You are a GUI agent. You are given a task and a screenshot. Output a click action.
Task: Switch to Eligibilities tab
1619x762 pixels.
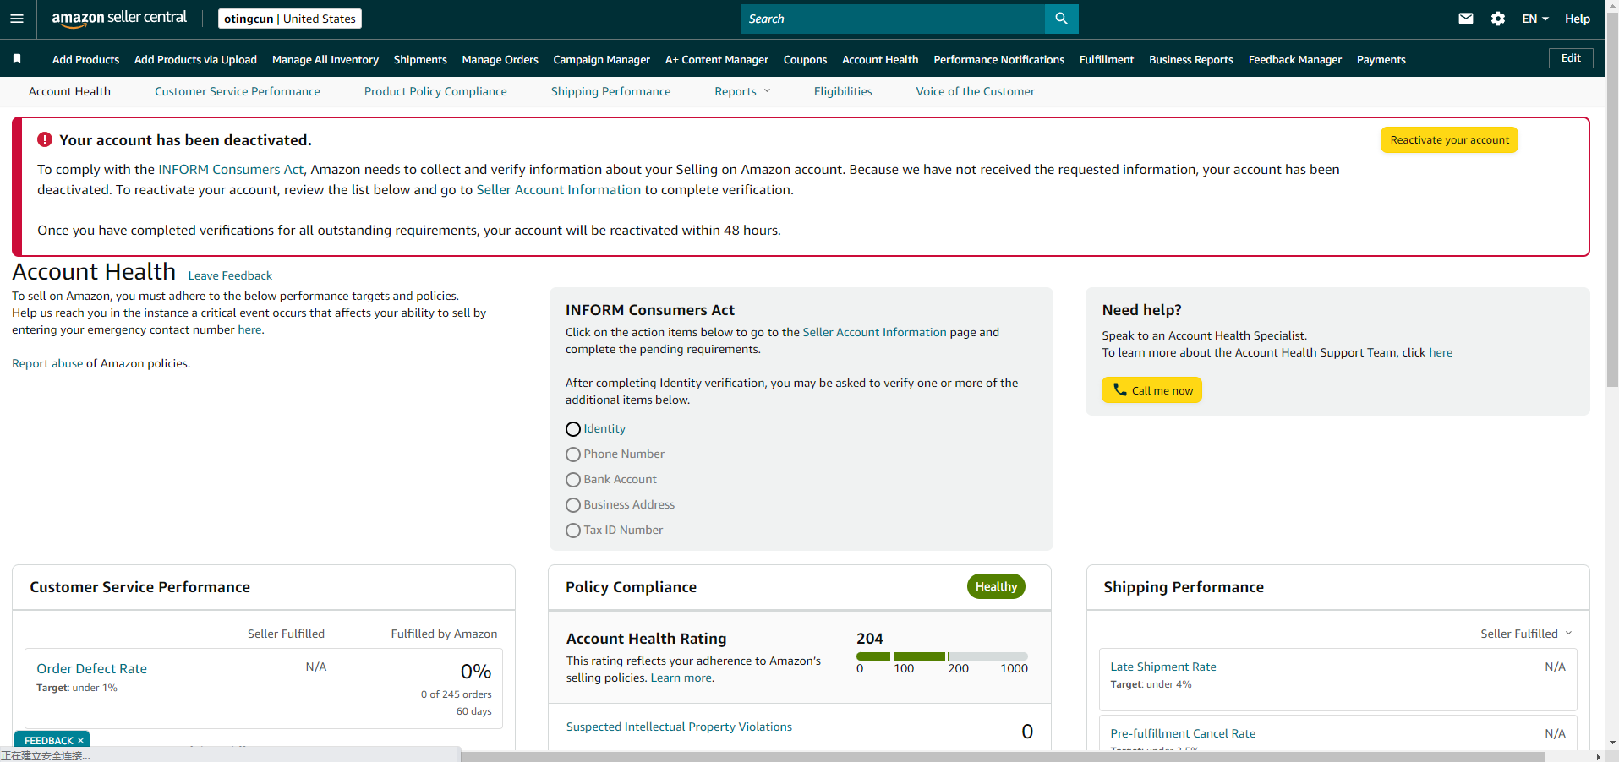[x=843, y=91]
